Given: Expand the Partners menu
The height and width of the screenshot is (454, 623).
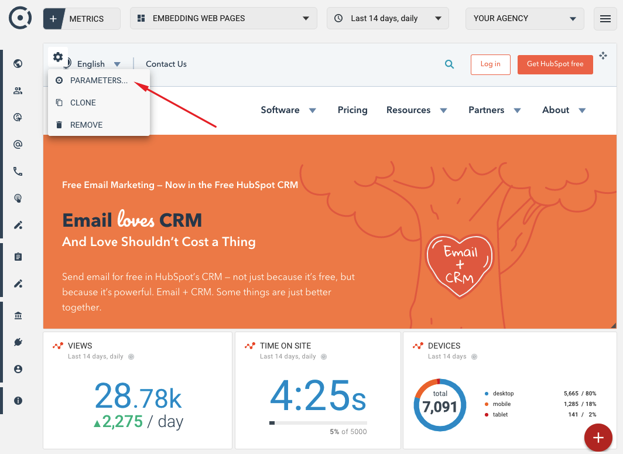Looking at the screenshot, I should [495, 110].
